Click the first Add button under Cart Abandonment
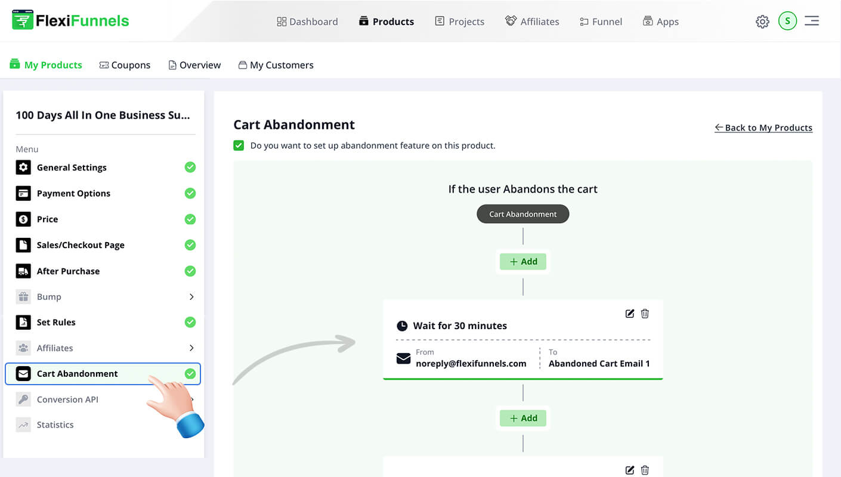 coord(523,262)
